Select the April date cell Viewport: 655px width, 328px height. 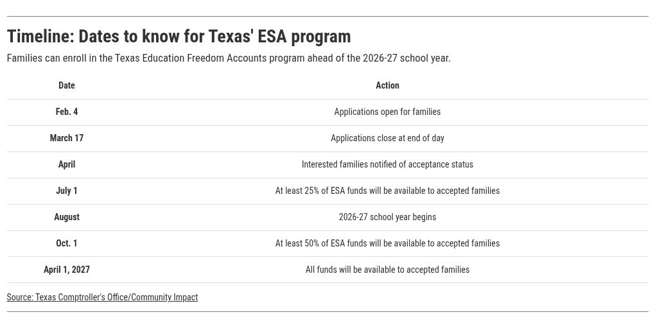coord(67,164)
